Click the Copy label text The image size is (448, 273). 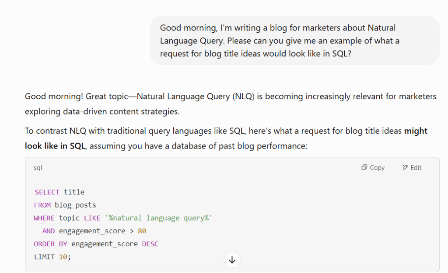point(377,167)
